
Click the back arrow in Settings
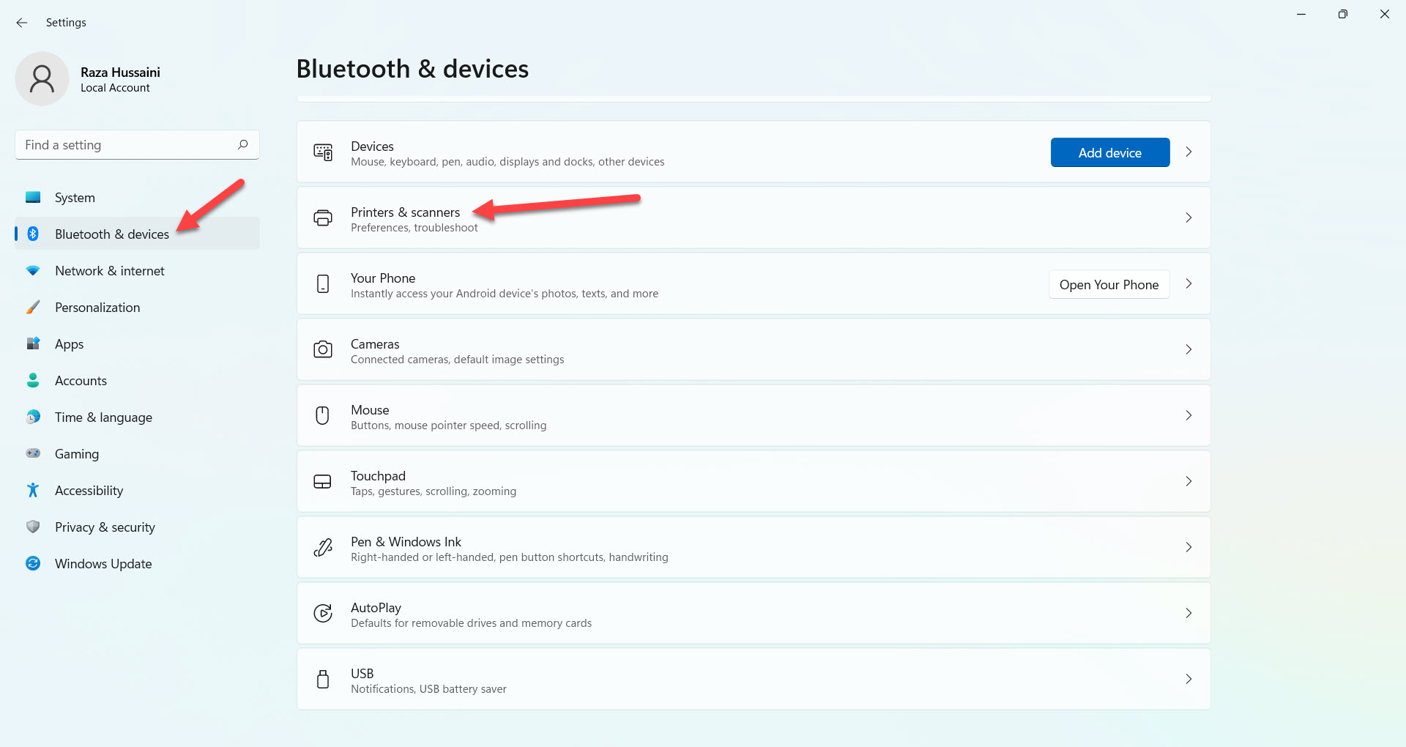coord(22,23)
